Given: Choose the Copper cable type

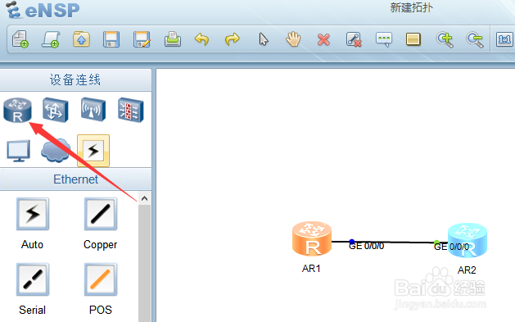Looking at the screenshot, I should coord(101,214).
